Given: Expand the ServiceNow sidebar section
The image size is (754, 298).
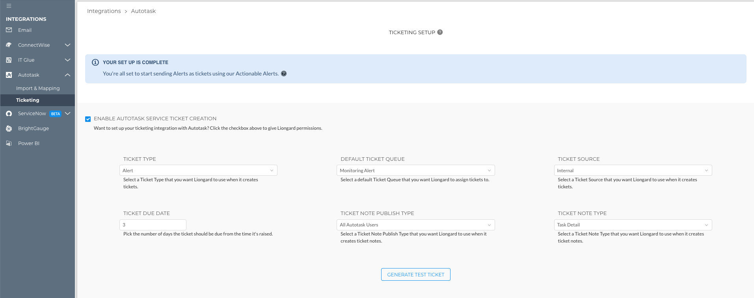Looking at the screenshot, I should [67, 113].
